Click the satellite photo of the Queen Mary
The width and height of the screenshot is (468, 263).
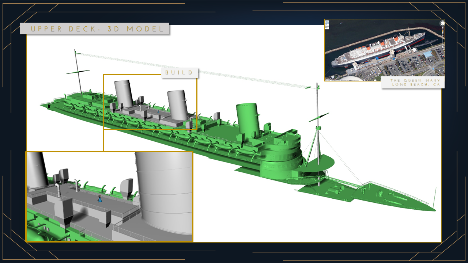point(384,50)
